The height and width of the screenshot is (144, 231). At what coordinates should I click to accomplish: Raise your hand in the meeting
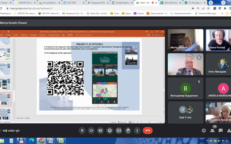(128, 130)
